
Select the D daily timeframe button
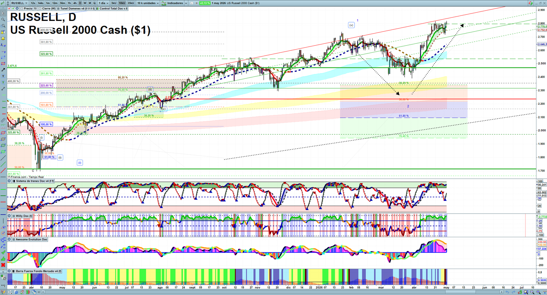pyautogui.click(x=80, y=3)
